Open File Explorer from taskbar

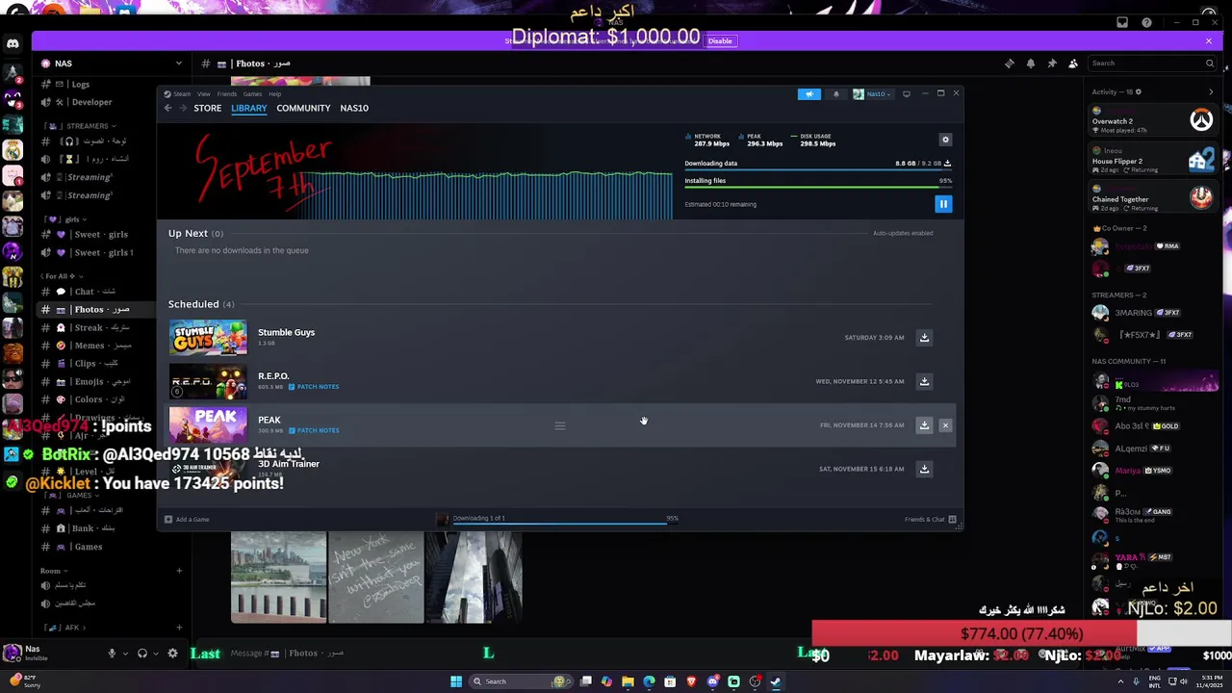[x=628, y=681]
